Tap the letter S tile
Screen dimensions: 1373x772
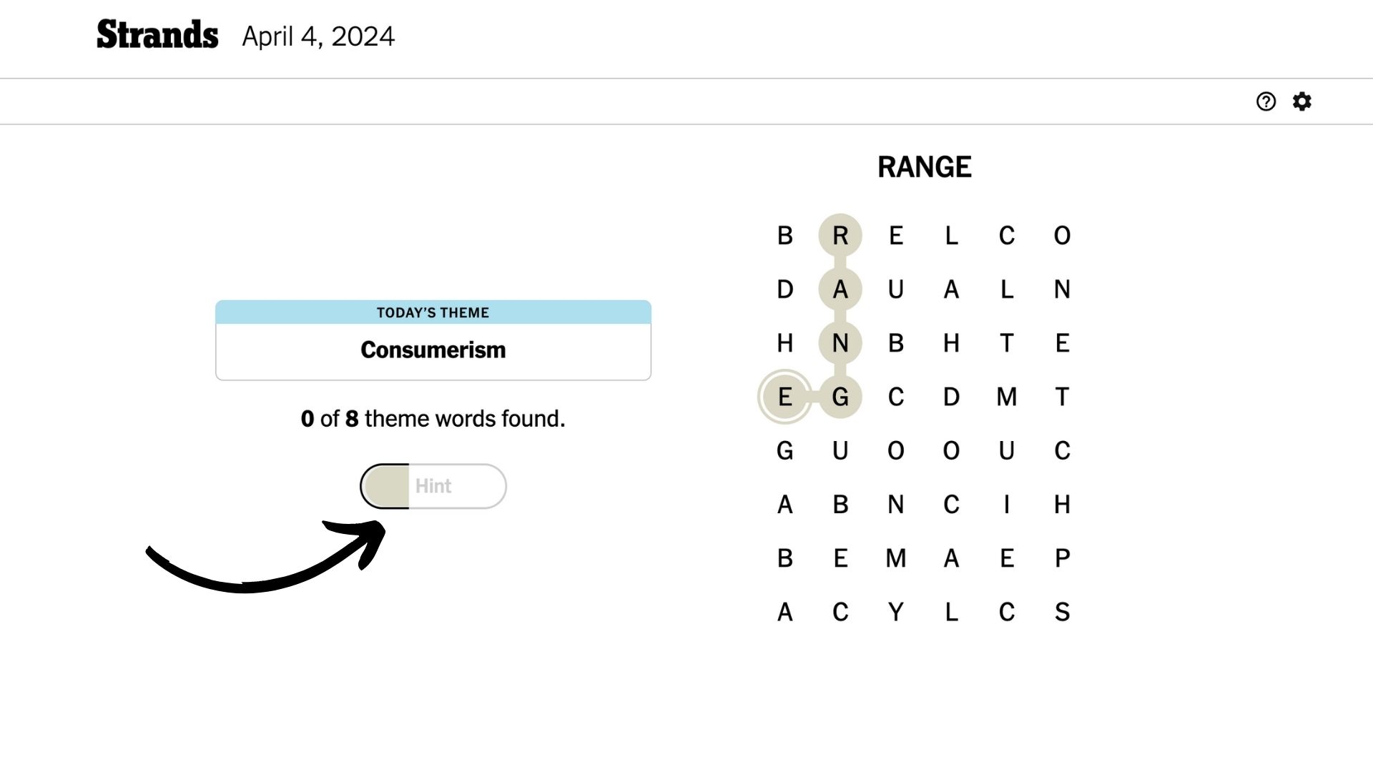(1062, 612)
